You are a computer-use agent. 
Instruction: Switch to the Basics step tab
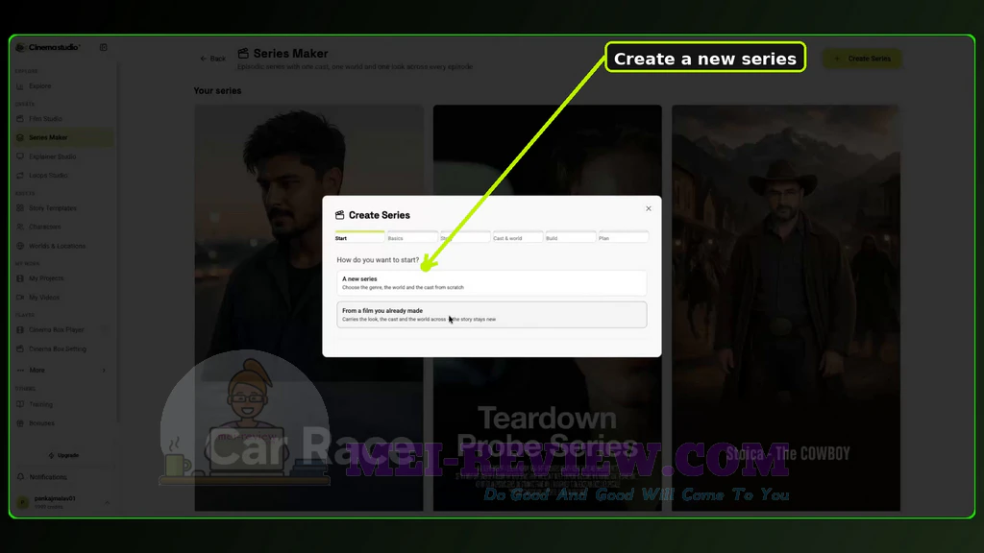(x=412, y=237)
